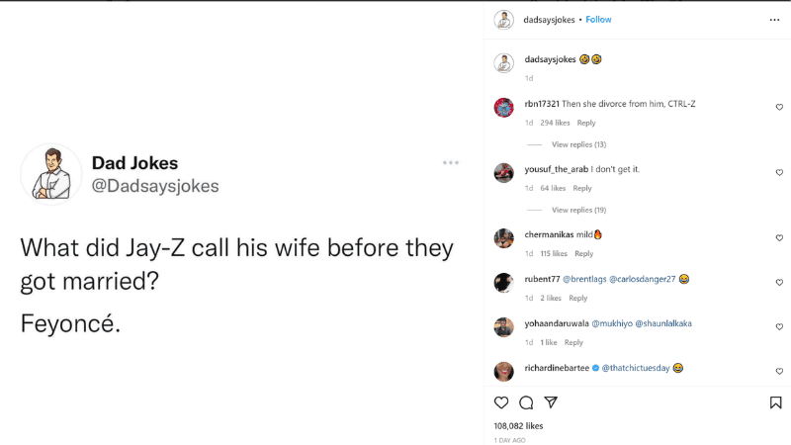Open the tweet's three-dot menu
The height and width of the screenshot is (445, 791).
point(451,162)
